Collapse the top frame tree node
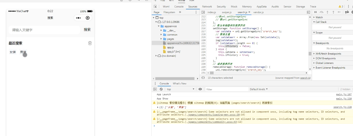353x136 pixels. (x=154, y=18)
